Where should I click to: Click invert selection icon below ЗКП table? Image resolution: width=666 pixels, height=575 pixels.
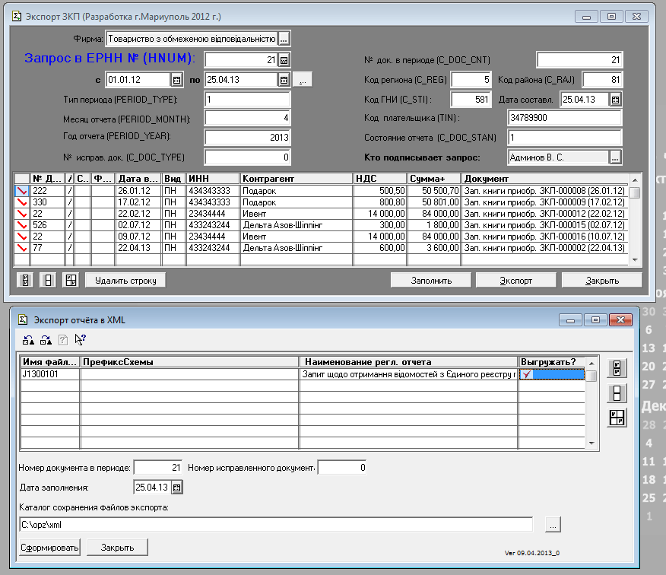pyautogui.click(x=71, y=281)
